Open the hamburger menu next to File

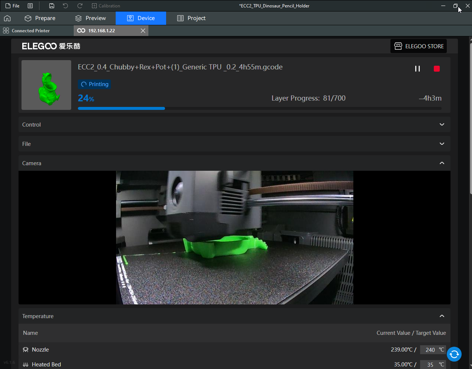point(30,6)
